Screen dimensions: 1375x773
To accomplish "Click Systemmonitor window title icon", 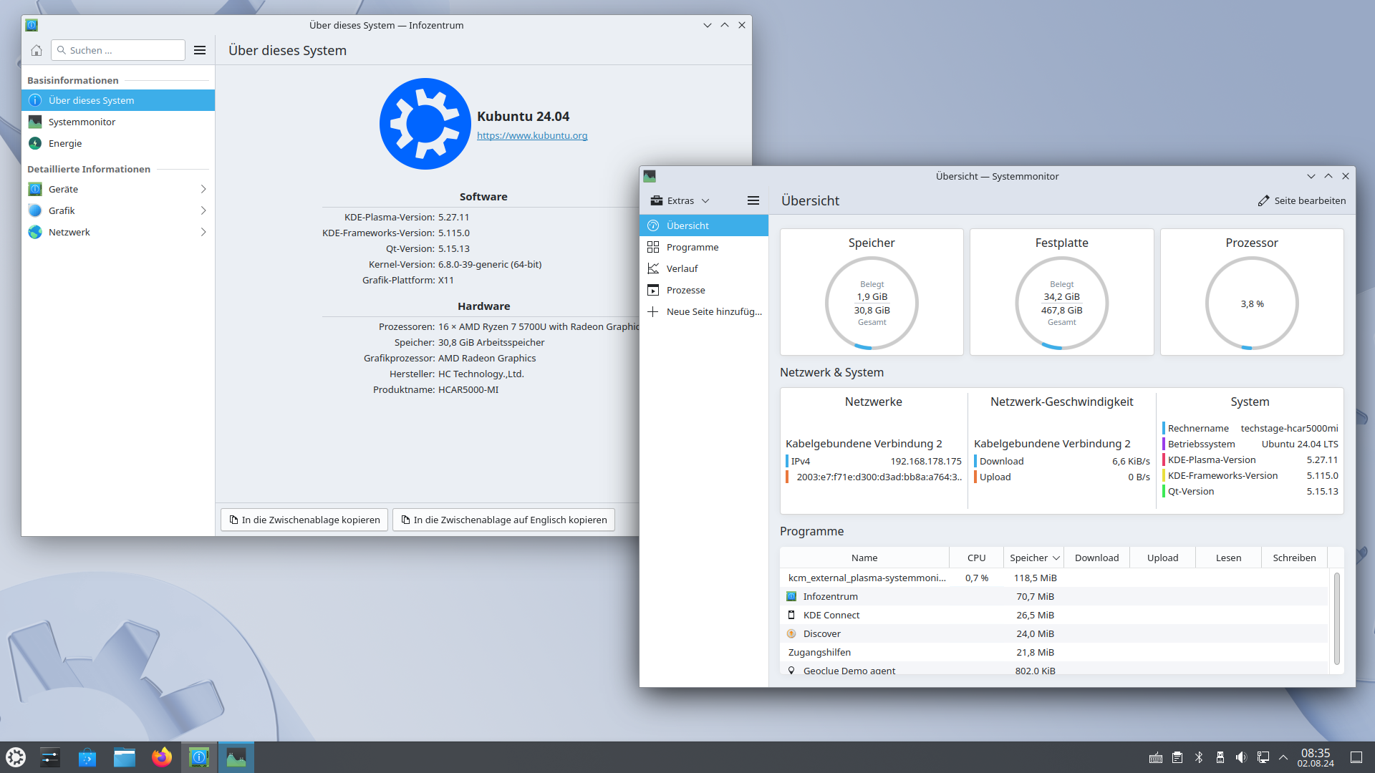I will [x=650, y=176].
